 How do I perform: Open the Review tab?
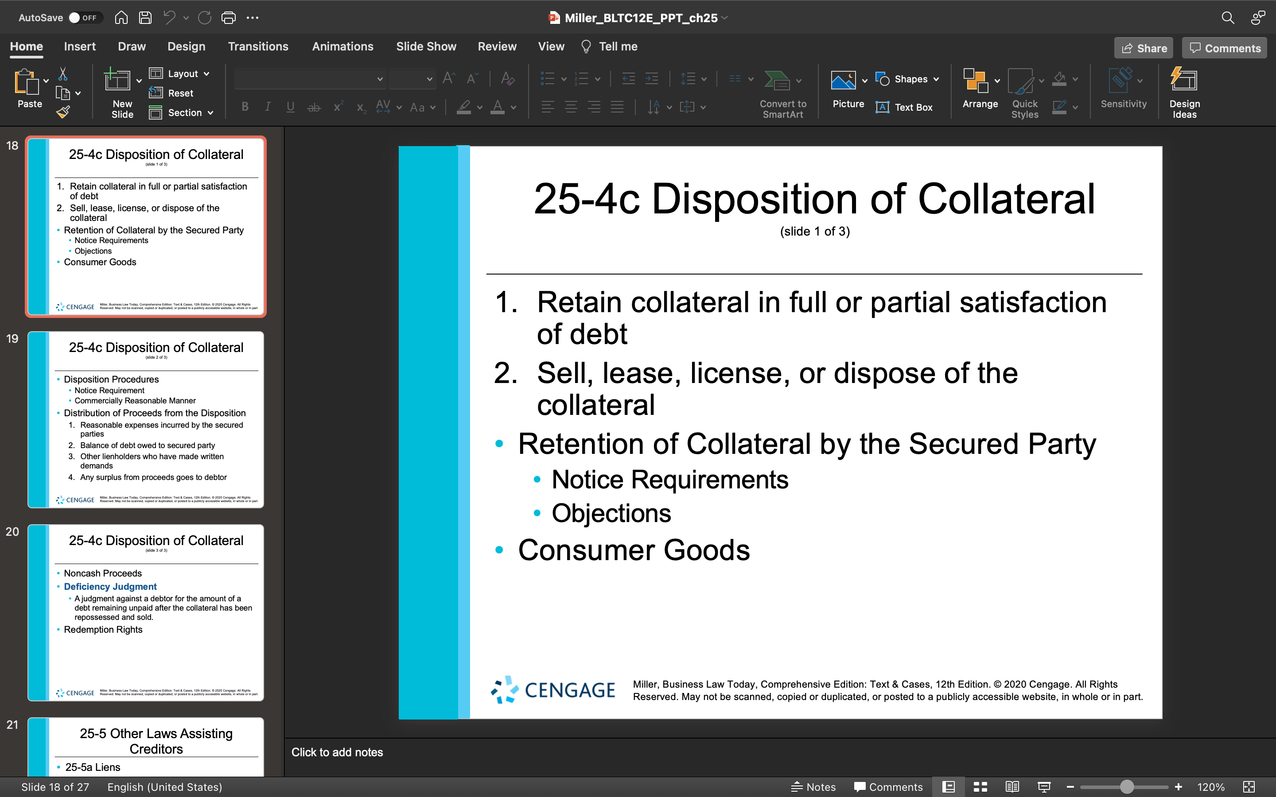pos(497,46)
